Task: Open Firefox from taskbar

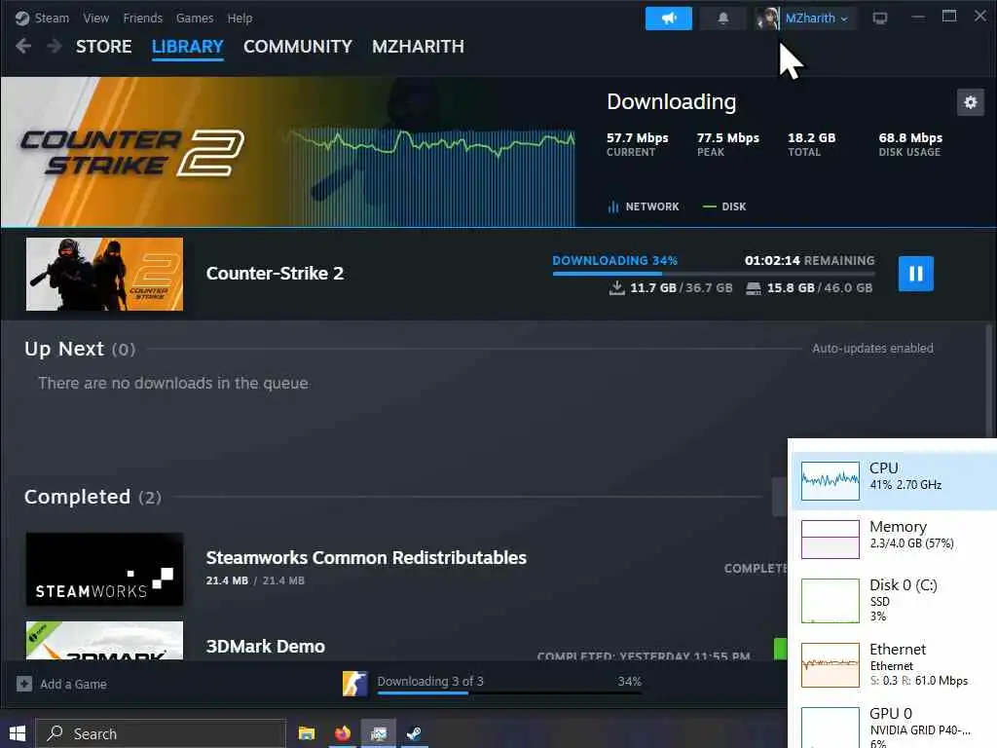Action: click(x=343, y=733)
